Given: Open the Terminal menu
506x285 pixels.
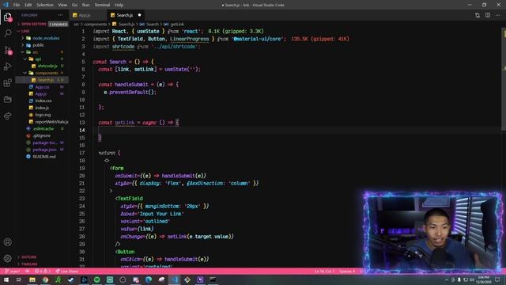Looking at the screenshot, I should pos(102,5).
